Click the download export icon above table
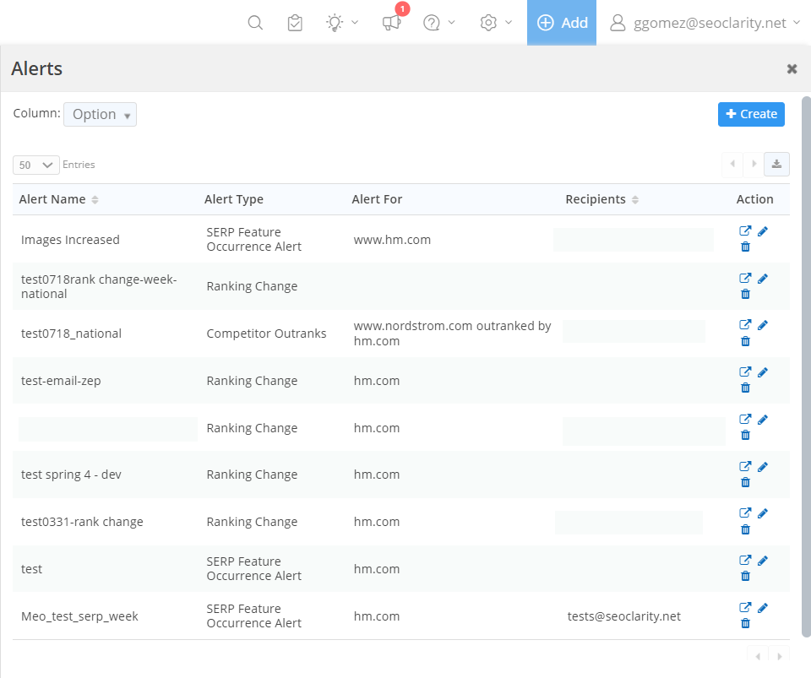 776,164
